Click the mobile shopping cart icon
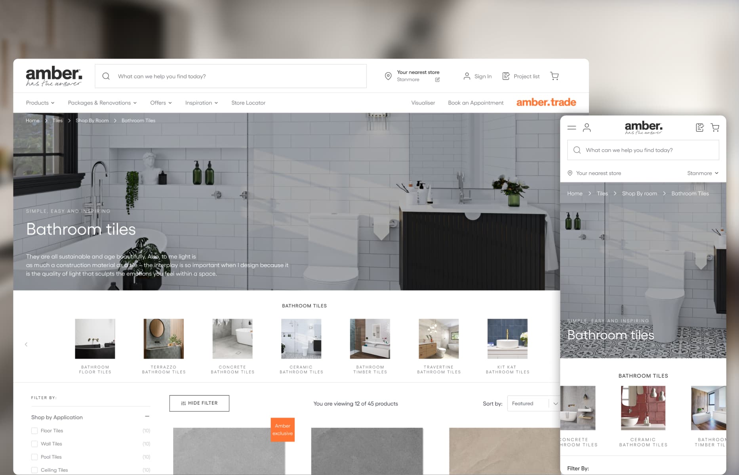 click(x=715, y=127)
